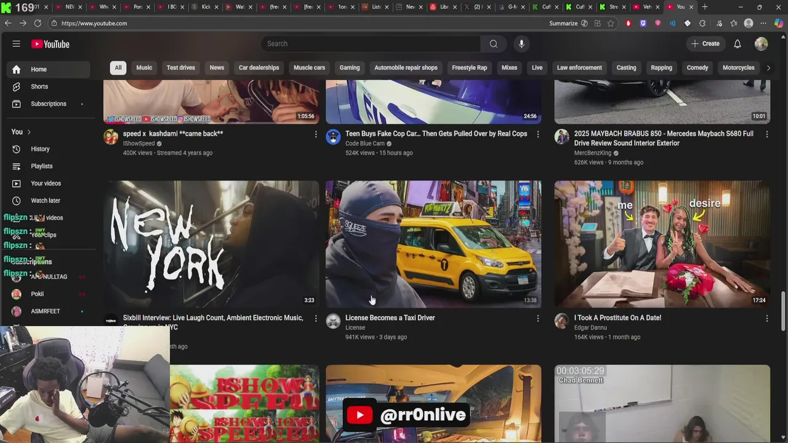
Task: Click the search magnifier button
Action: pos(493,44)
